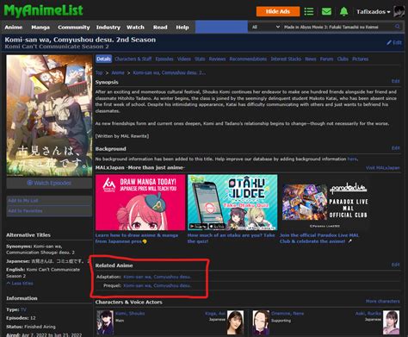Click Edit next to Synopsis heading

point(396,81)
